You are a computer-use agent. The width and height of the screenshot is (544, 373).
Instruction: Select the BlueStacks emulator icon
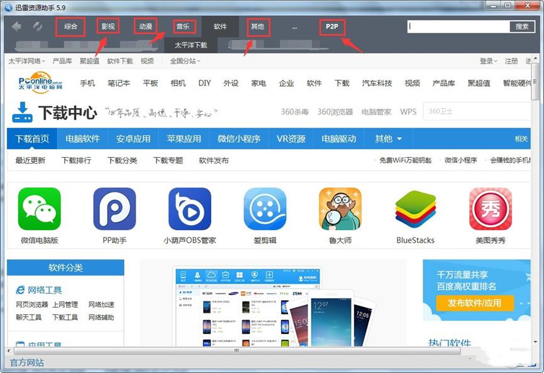point(414,211)
